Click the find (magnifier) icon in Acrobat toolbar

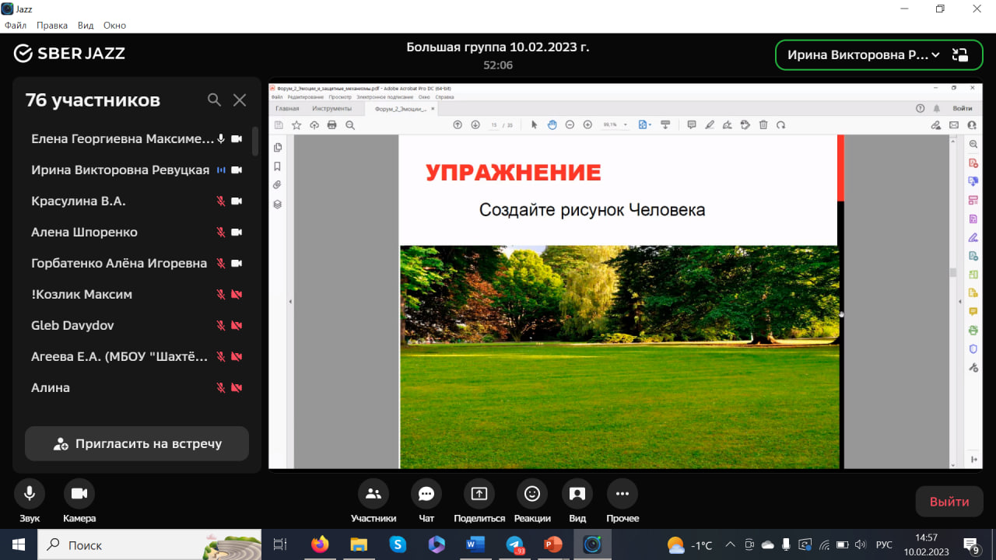pos(350,124)
